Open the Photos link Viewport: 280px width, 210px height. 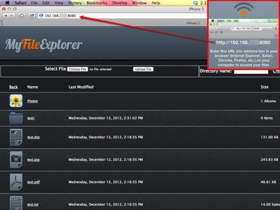(33, 101)
